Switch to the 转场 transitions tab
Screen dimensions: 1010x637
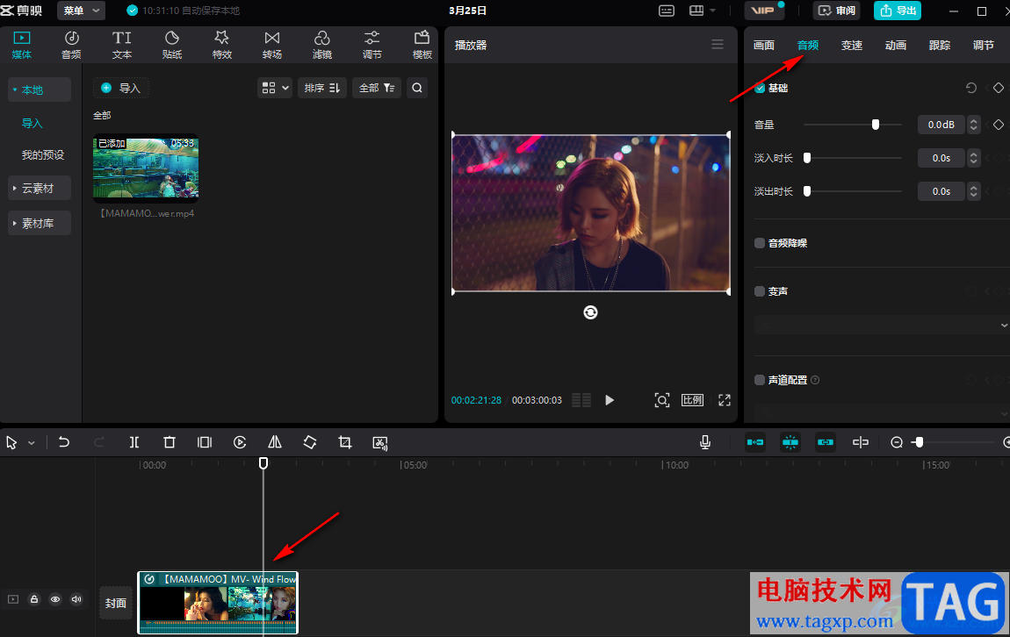272,45
